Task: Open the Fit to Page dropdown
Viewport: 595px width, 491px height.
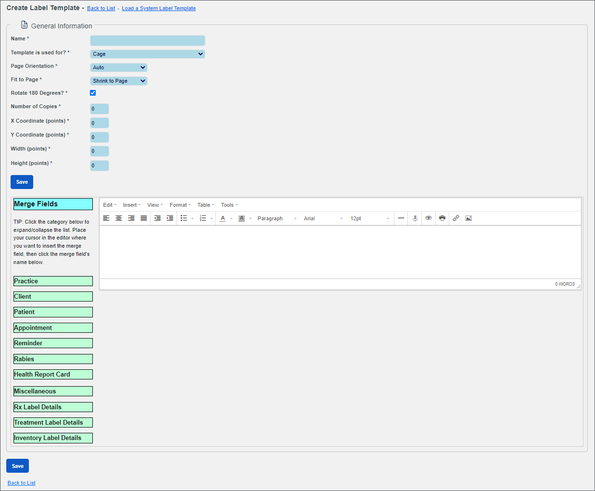Action: (118, 81)
